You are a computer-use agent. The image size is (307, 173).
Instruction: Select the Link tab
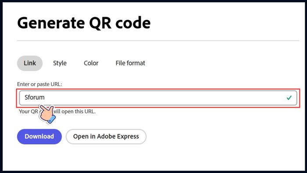30,63
